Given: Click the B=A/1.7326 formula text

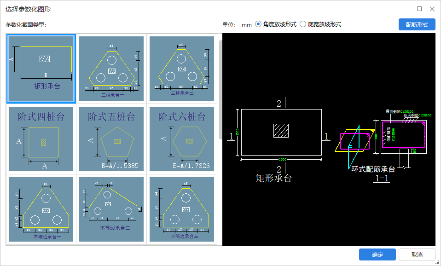Looking at the screenshot, I should click(191, 166).
